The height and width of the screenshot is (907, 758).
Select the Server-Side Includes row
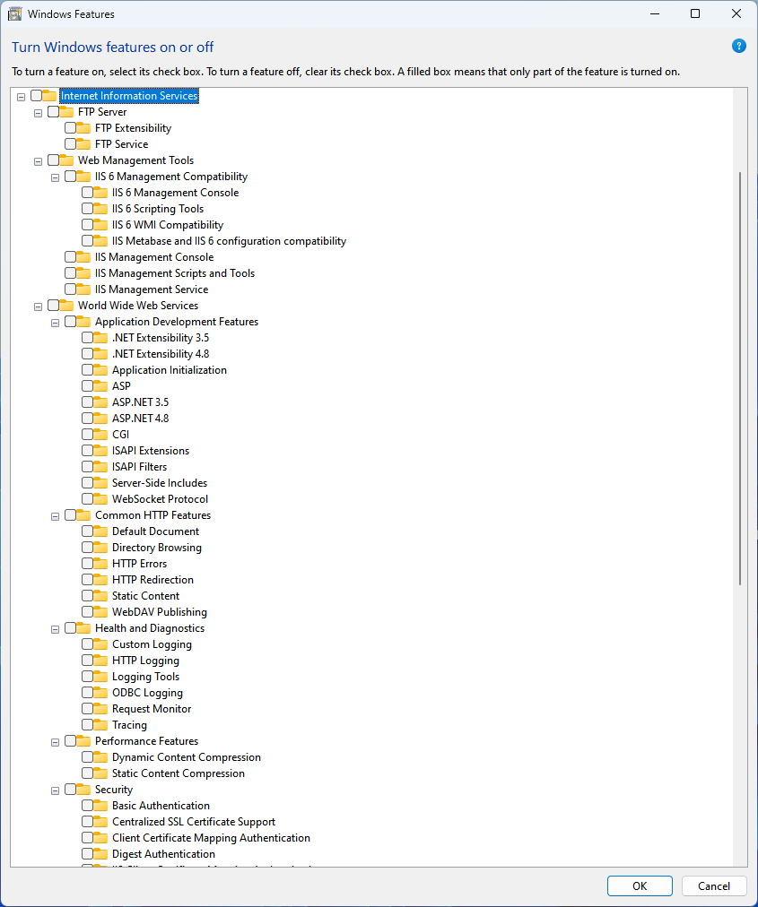point(160,483)
